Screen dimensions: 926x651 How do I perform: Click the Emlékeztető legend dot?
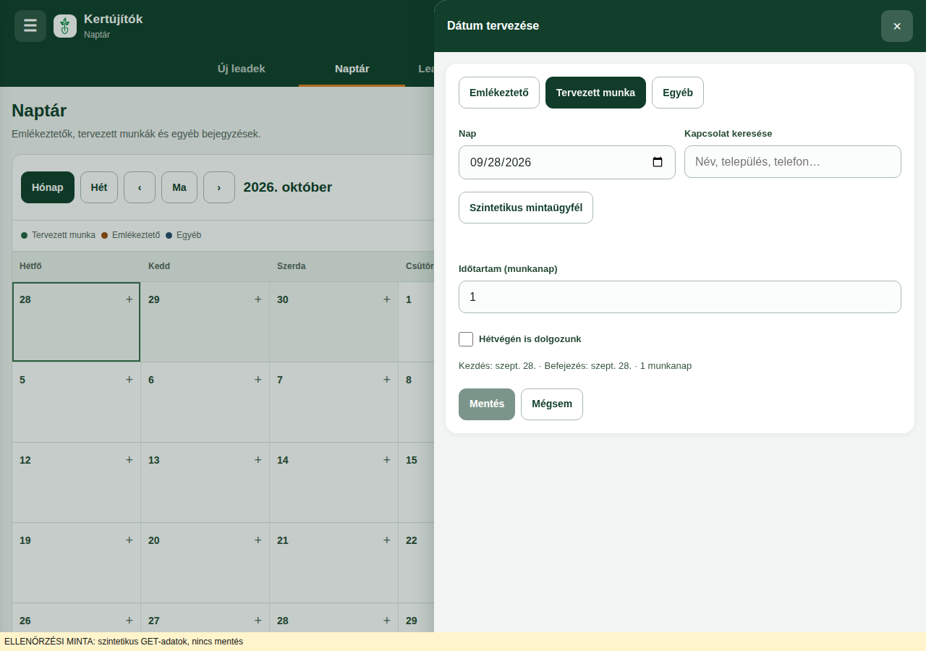click(105, 236)
